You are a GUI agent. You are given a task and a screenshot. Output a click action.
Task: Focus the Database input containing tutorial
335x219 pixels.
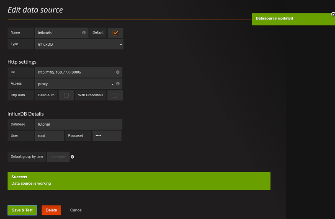pos(78,124)
